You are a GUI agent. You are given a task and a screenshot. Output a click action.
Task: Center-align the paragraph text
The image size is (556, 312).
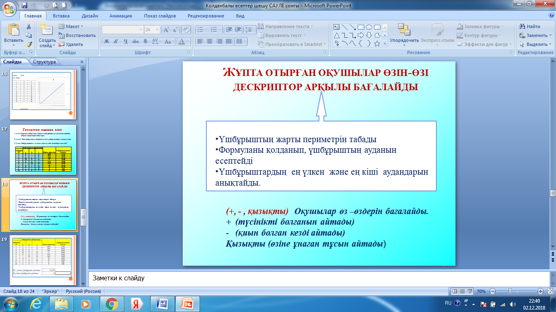pyautogui.click(x=209, y=41)
